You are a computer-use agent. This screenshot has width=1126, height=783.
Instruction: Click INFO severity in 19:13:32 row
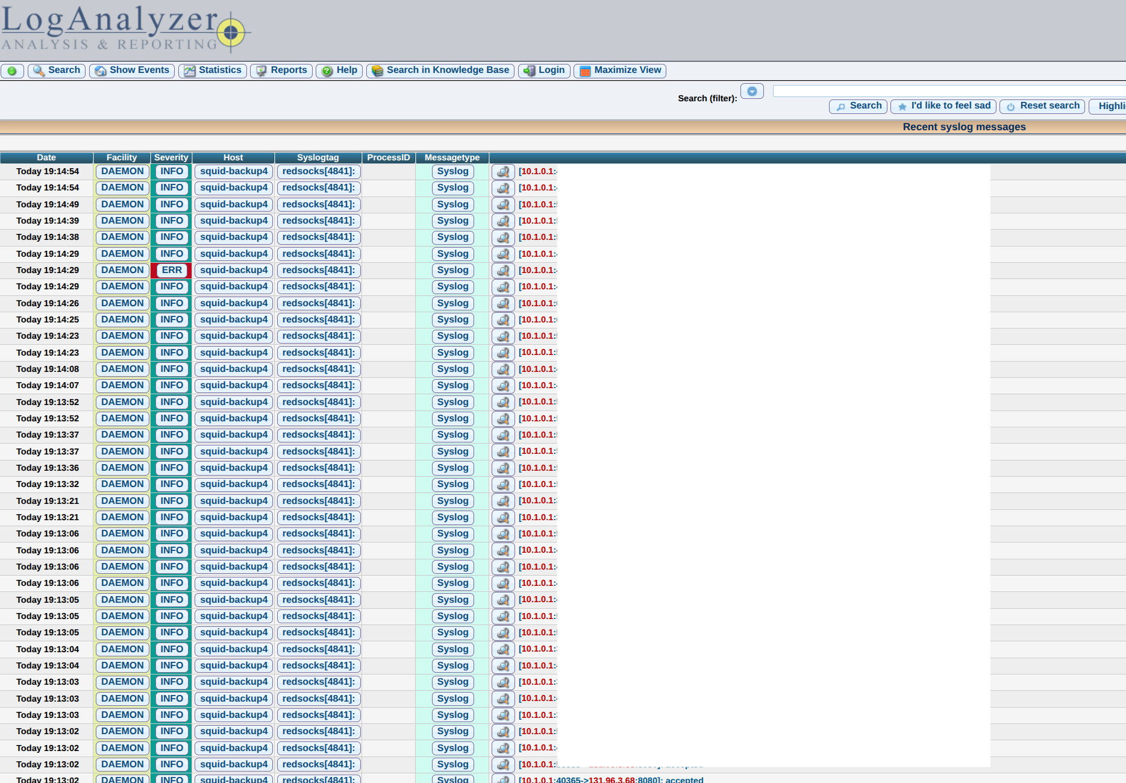(x=172, y=485)
